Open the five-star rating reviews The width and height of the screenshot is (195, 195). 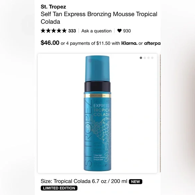(x=53, y=31)
